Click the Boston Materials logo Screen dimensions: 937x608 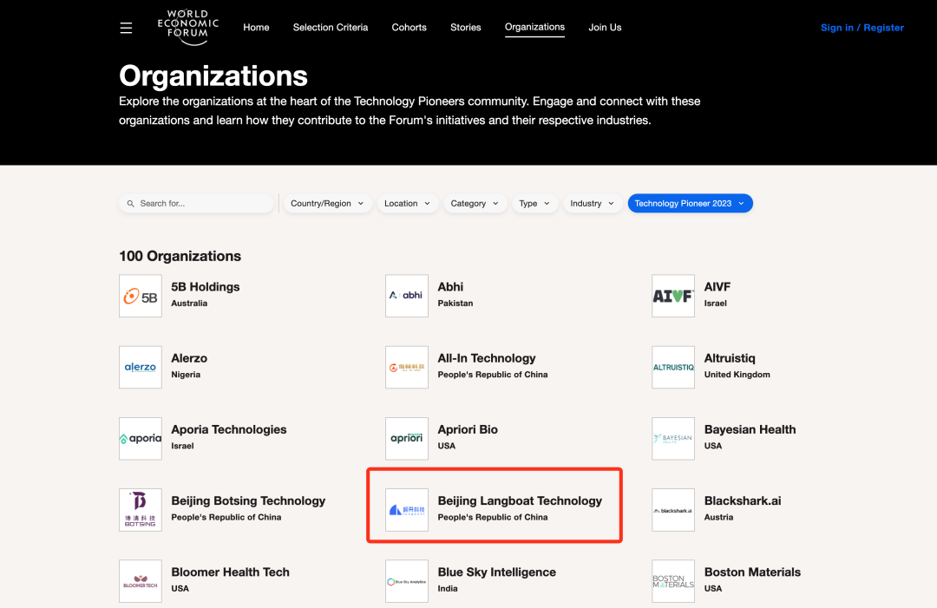pos(673,581)
